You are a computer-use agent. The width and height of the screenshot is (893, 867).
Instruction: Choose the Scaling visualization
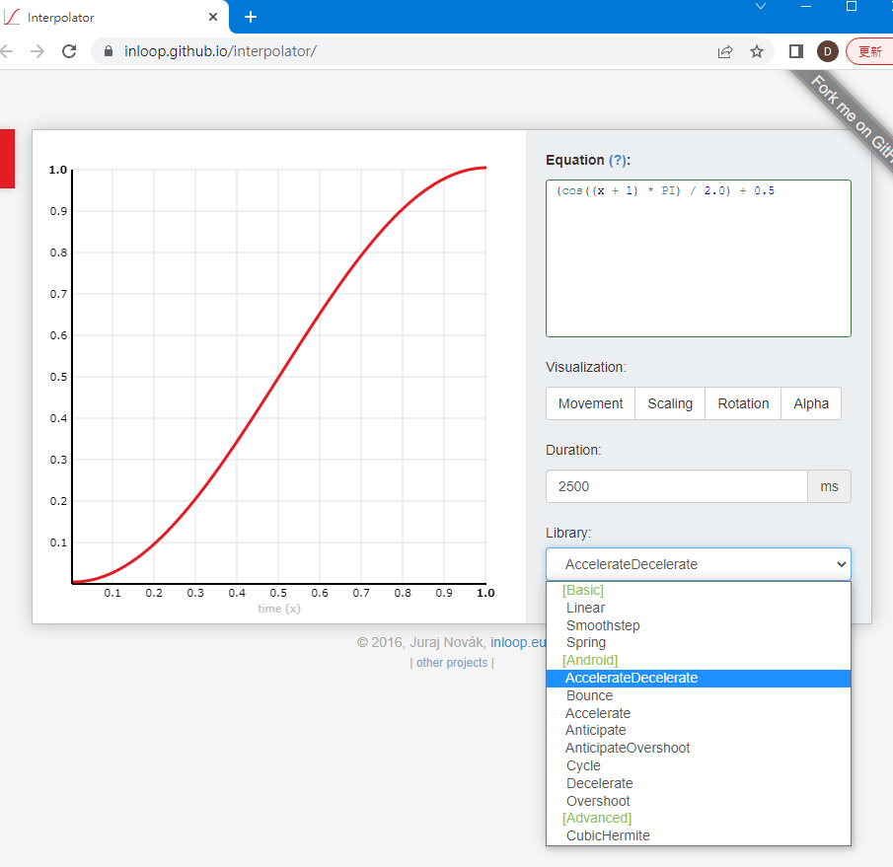coord(670,403)
